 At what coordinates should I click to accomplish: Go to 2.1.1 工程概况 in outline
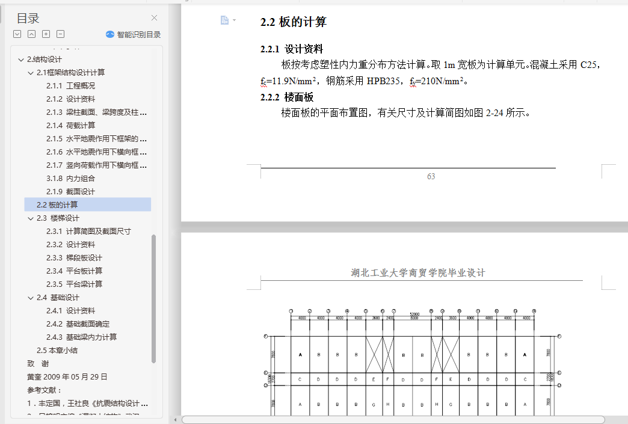tap(70, 85)
